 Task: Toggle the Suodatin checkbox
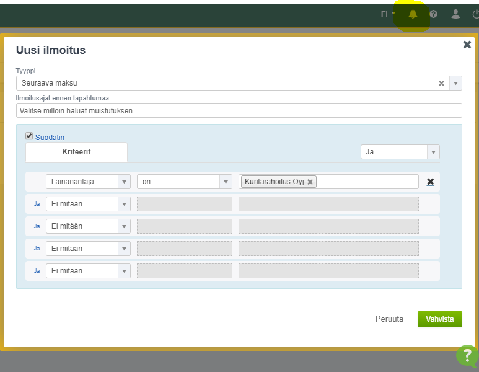click(29, 136)
